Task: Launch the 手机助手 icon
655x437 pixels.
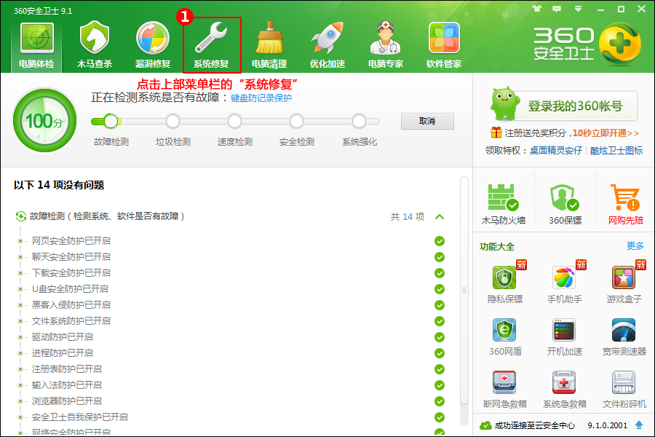Action: click(x=564, y=277)
